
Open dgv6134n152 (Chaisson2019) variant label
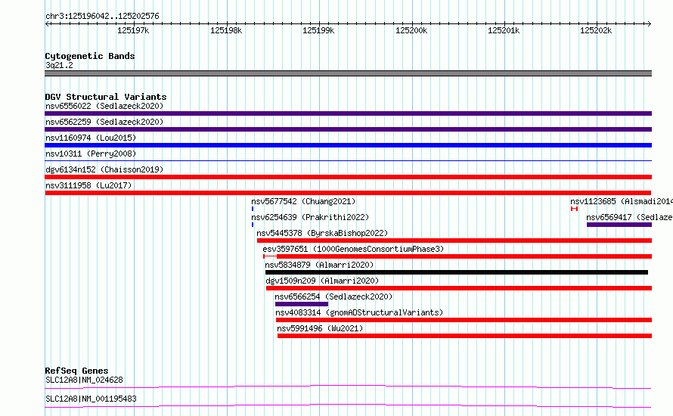[x=104, y=169]
